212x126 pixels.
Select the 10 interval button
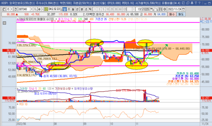click(108, 9)
